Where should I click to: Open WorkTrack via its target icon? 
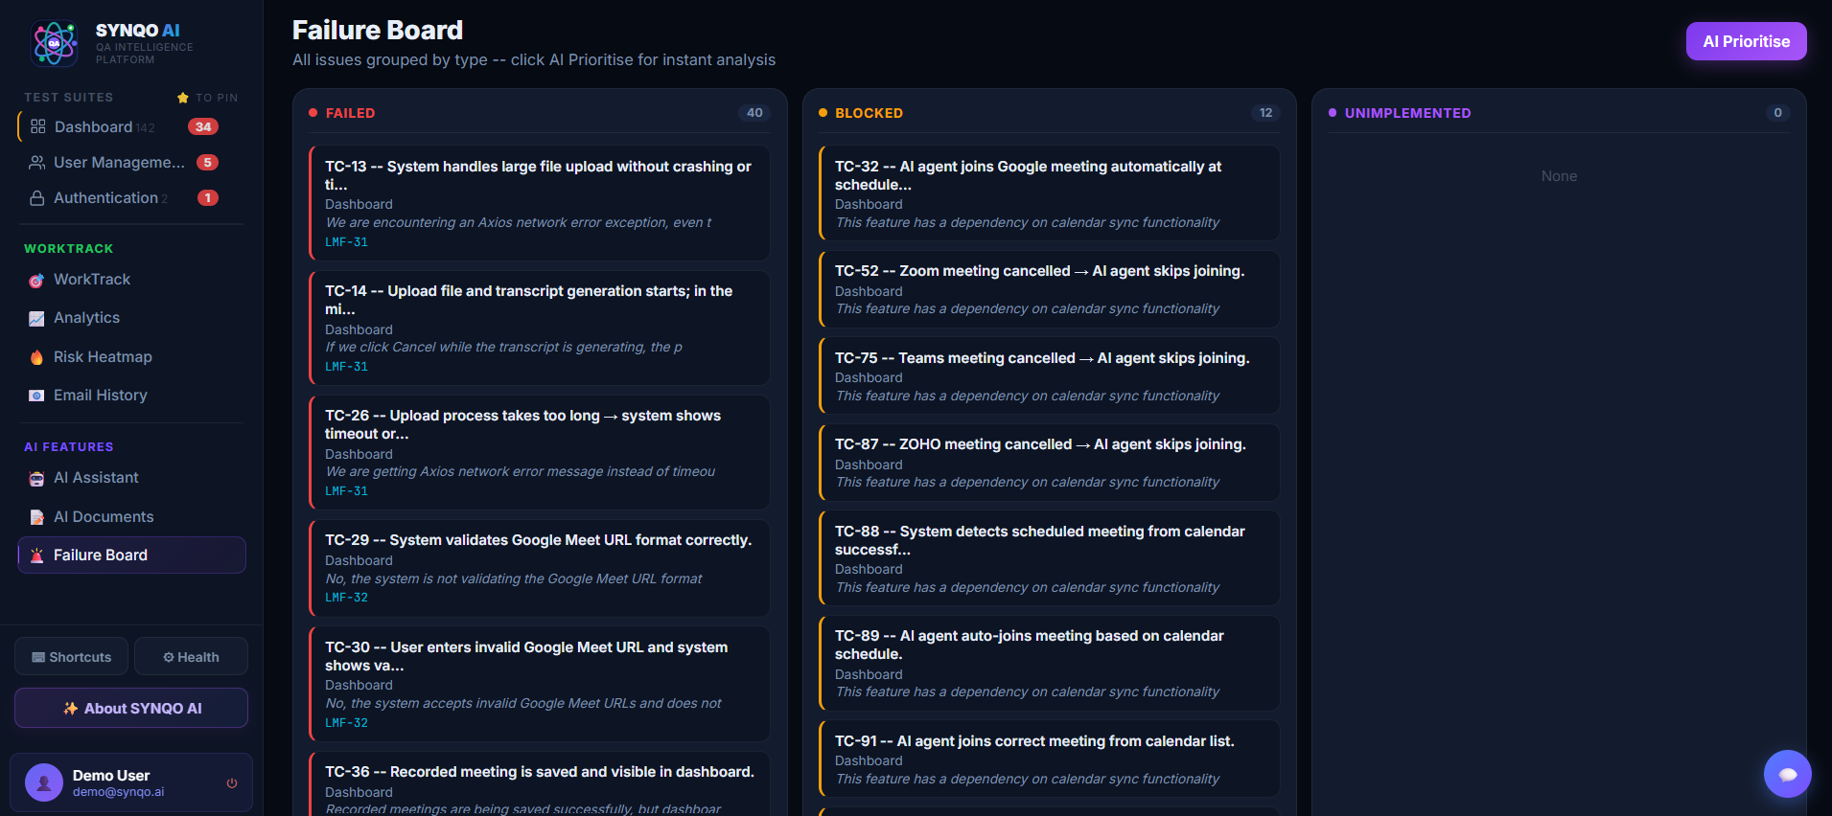[36, 280]
